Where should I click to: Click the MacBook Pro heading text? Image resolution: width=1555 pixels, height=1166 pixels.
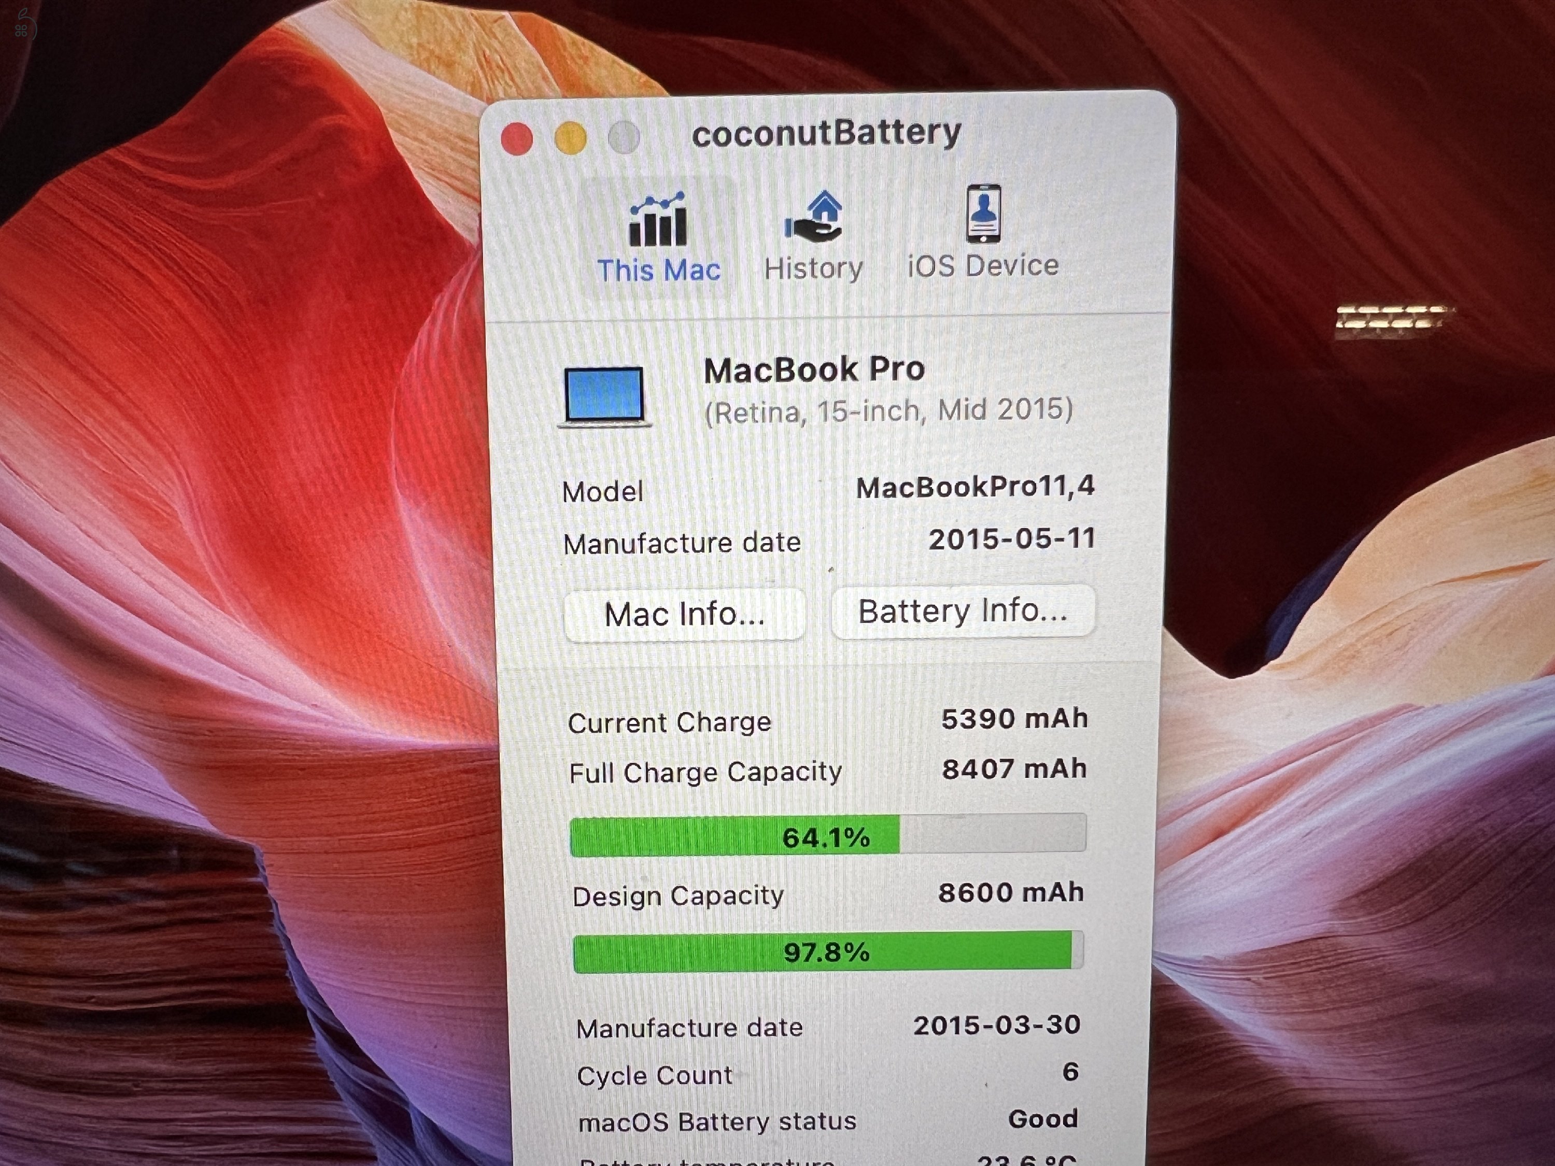pos(814,369)
